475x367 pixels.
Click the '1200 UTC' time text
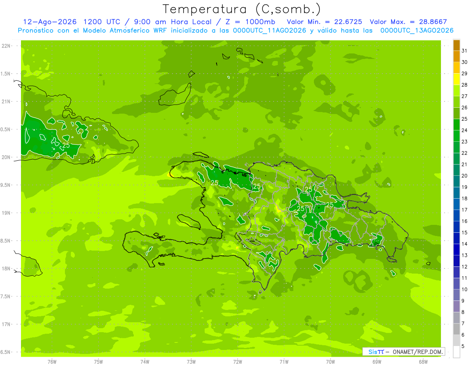click(x=103, y=22)
